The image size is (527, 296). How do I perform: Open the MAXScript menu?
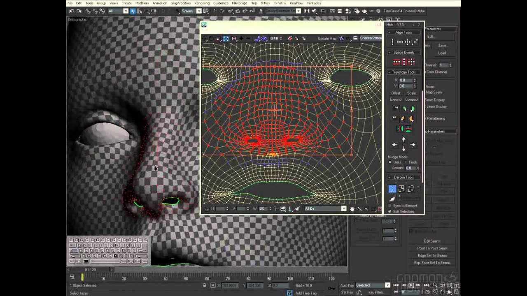tap(239, 3)
